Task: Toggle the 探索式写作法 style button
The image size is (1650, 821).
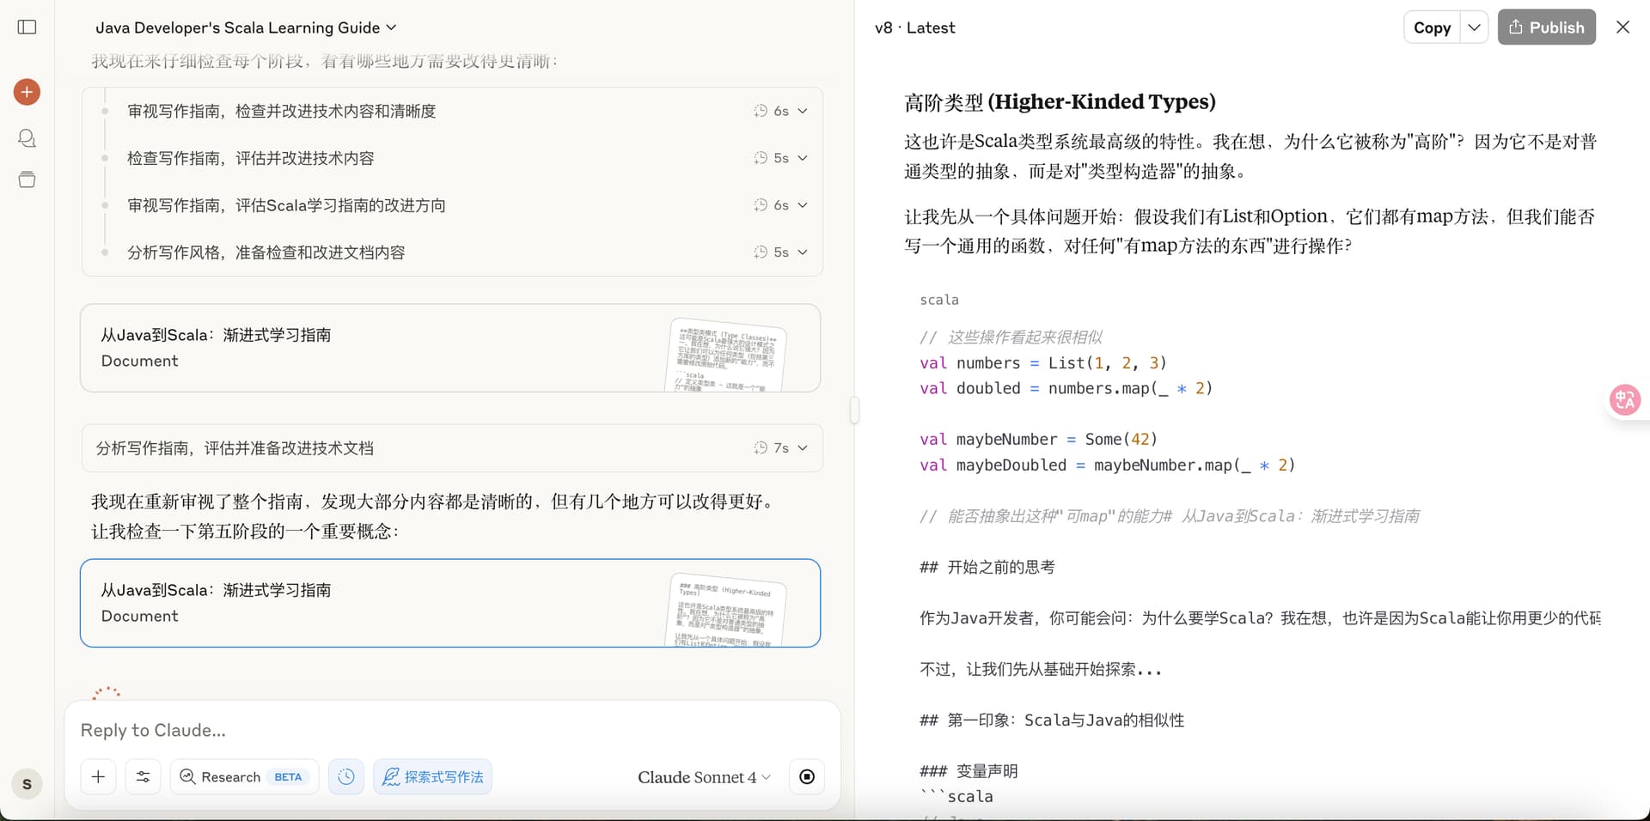Action: point(432,776)
